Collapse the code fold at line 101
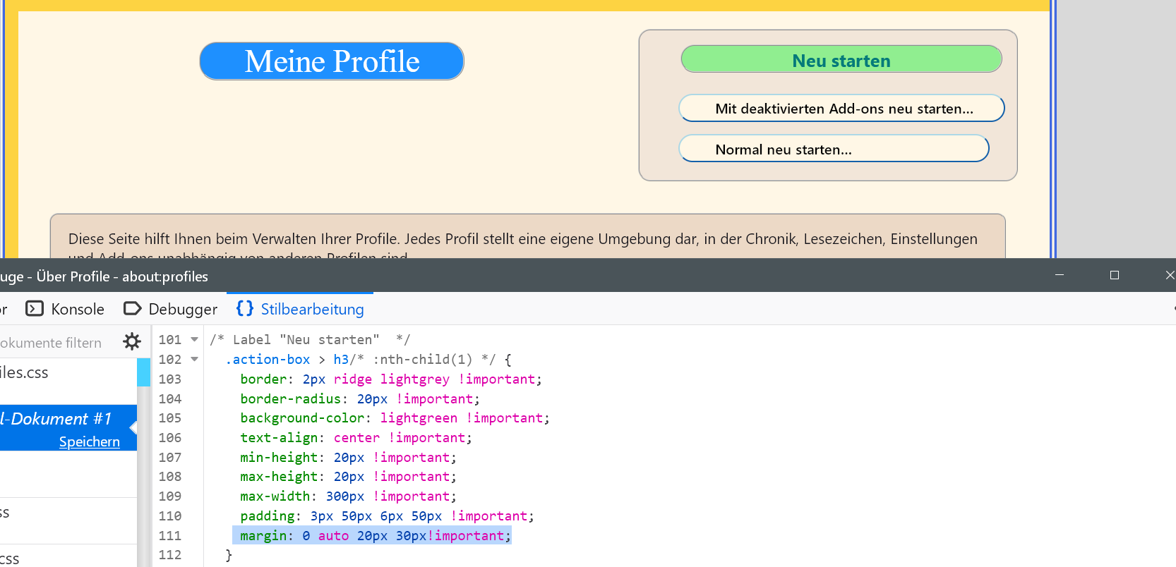The height and width of the screenshot is (567, 1176). pyautogui.click(x=195, y=340)
